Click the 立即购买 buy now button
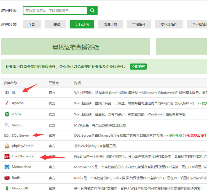Screen dimensions: 207x193 [x=138, y=67]
